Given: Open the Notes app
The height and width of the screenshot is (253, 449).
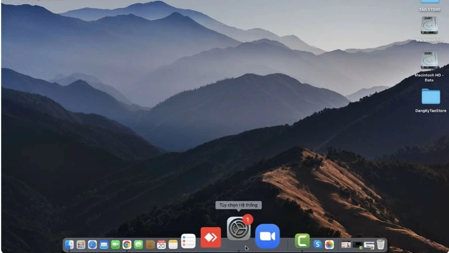Looking at the screenshot, I should tap(173, 245).
